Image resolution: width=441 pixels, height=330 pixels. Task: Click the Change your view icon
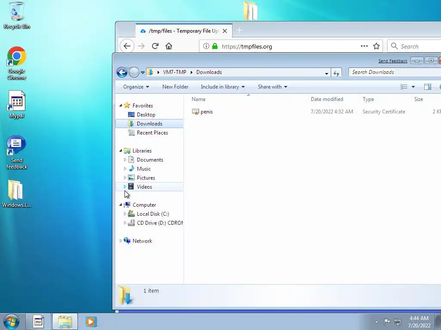[x=404, y=87]
